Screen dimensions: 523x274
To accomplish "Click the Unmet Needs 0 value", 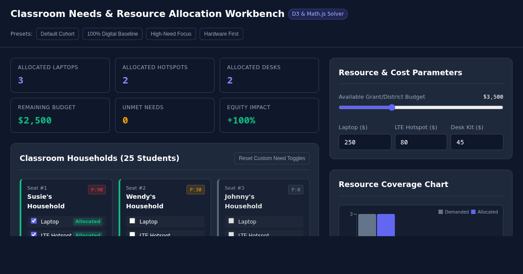I will pyautogui.click(x=125, y=120).
